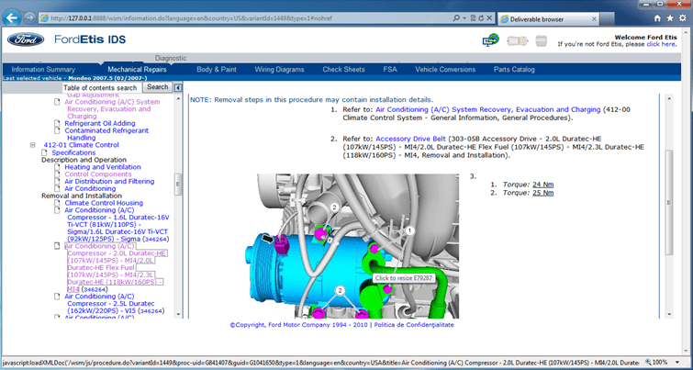The width and height of the screenshot is (693, 370).
Task: Click the zoom magnifier icon in status bar
Action: (x=648, y=362)
